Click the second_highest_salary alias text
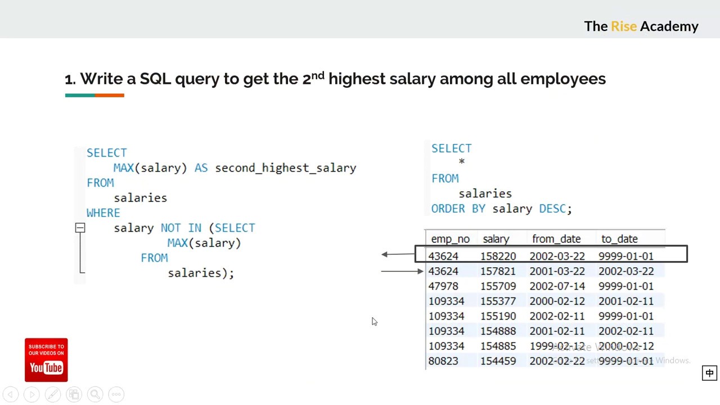This screenshot has height=405, width=720. (286, 168)
